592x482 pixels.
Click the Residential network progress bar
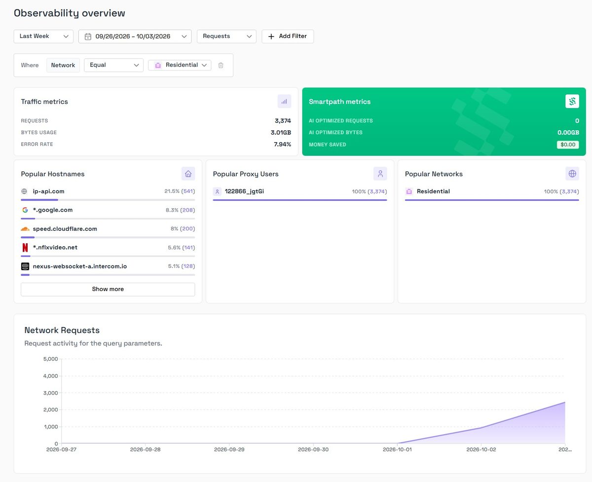[x=492, y=200]
